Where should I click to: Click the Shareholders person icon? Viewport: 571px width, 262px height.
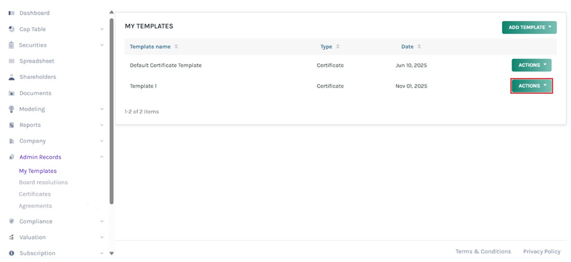12,77
